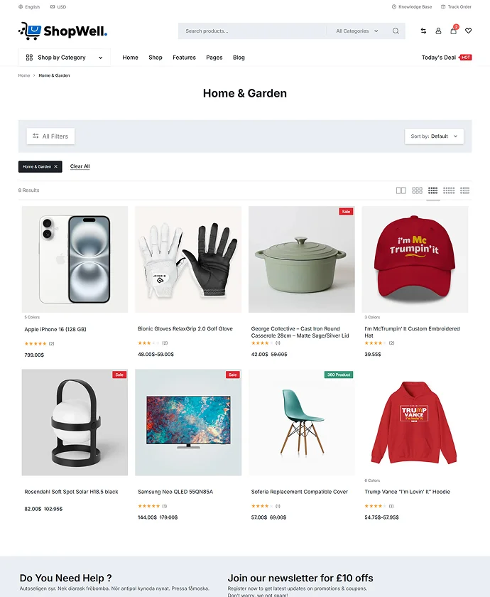Open the Apple iPhone 16 product thumbnail

75,259
